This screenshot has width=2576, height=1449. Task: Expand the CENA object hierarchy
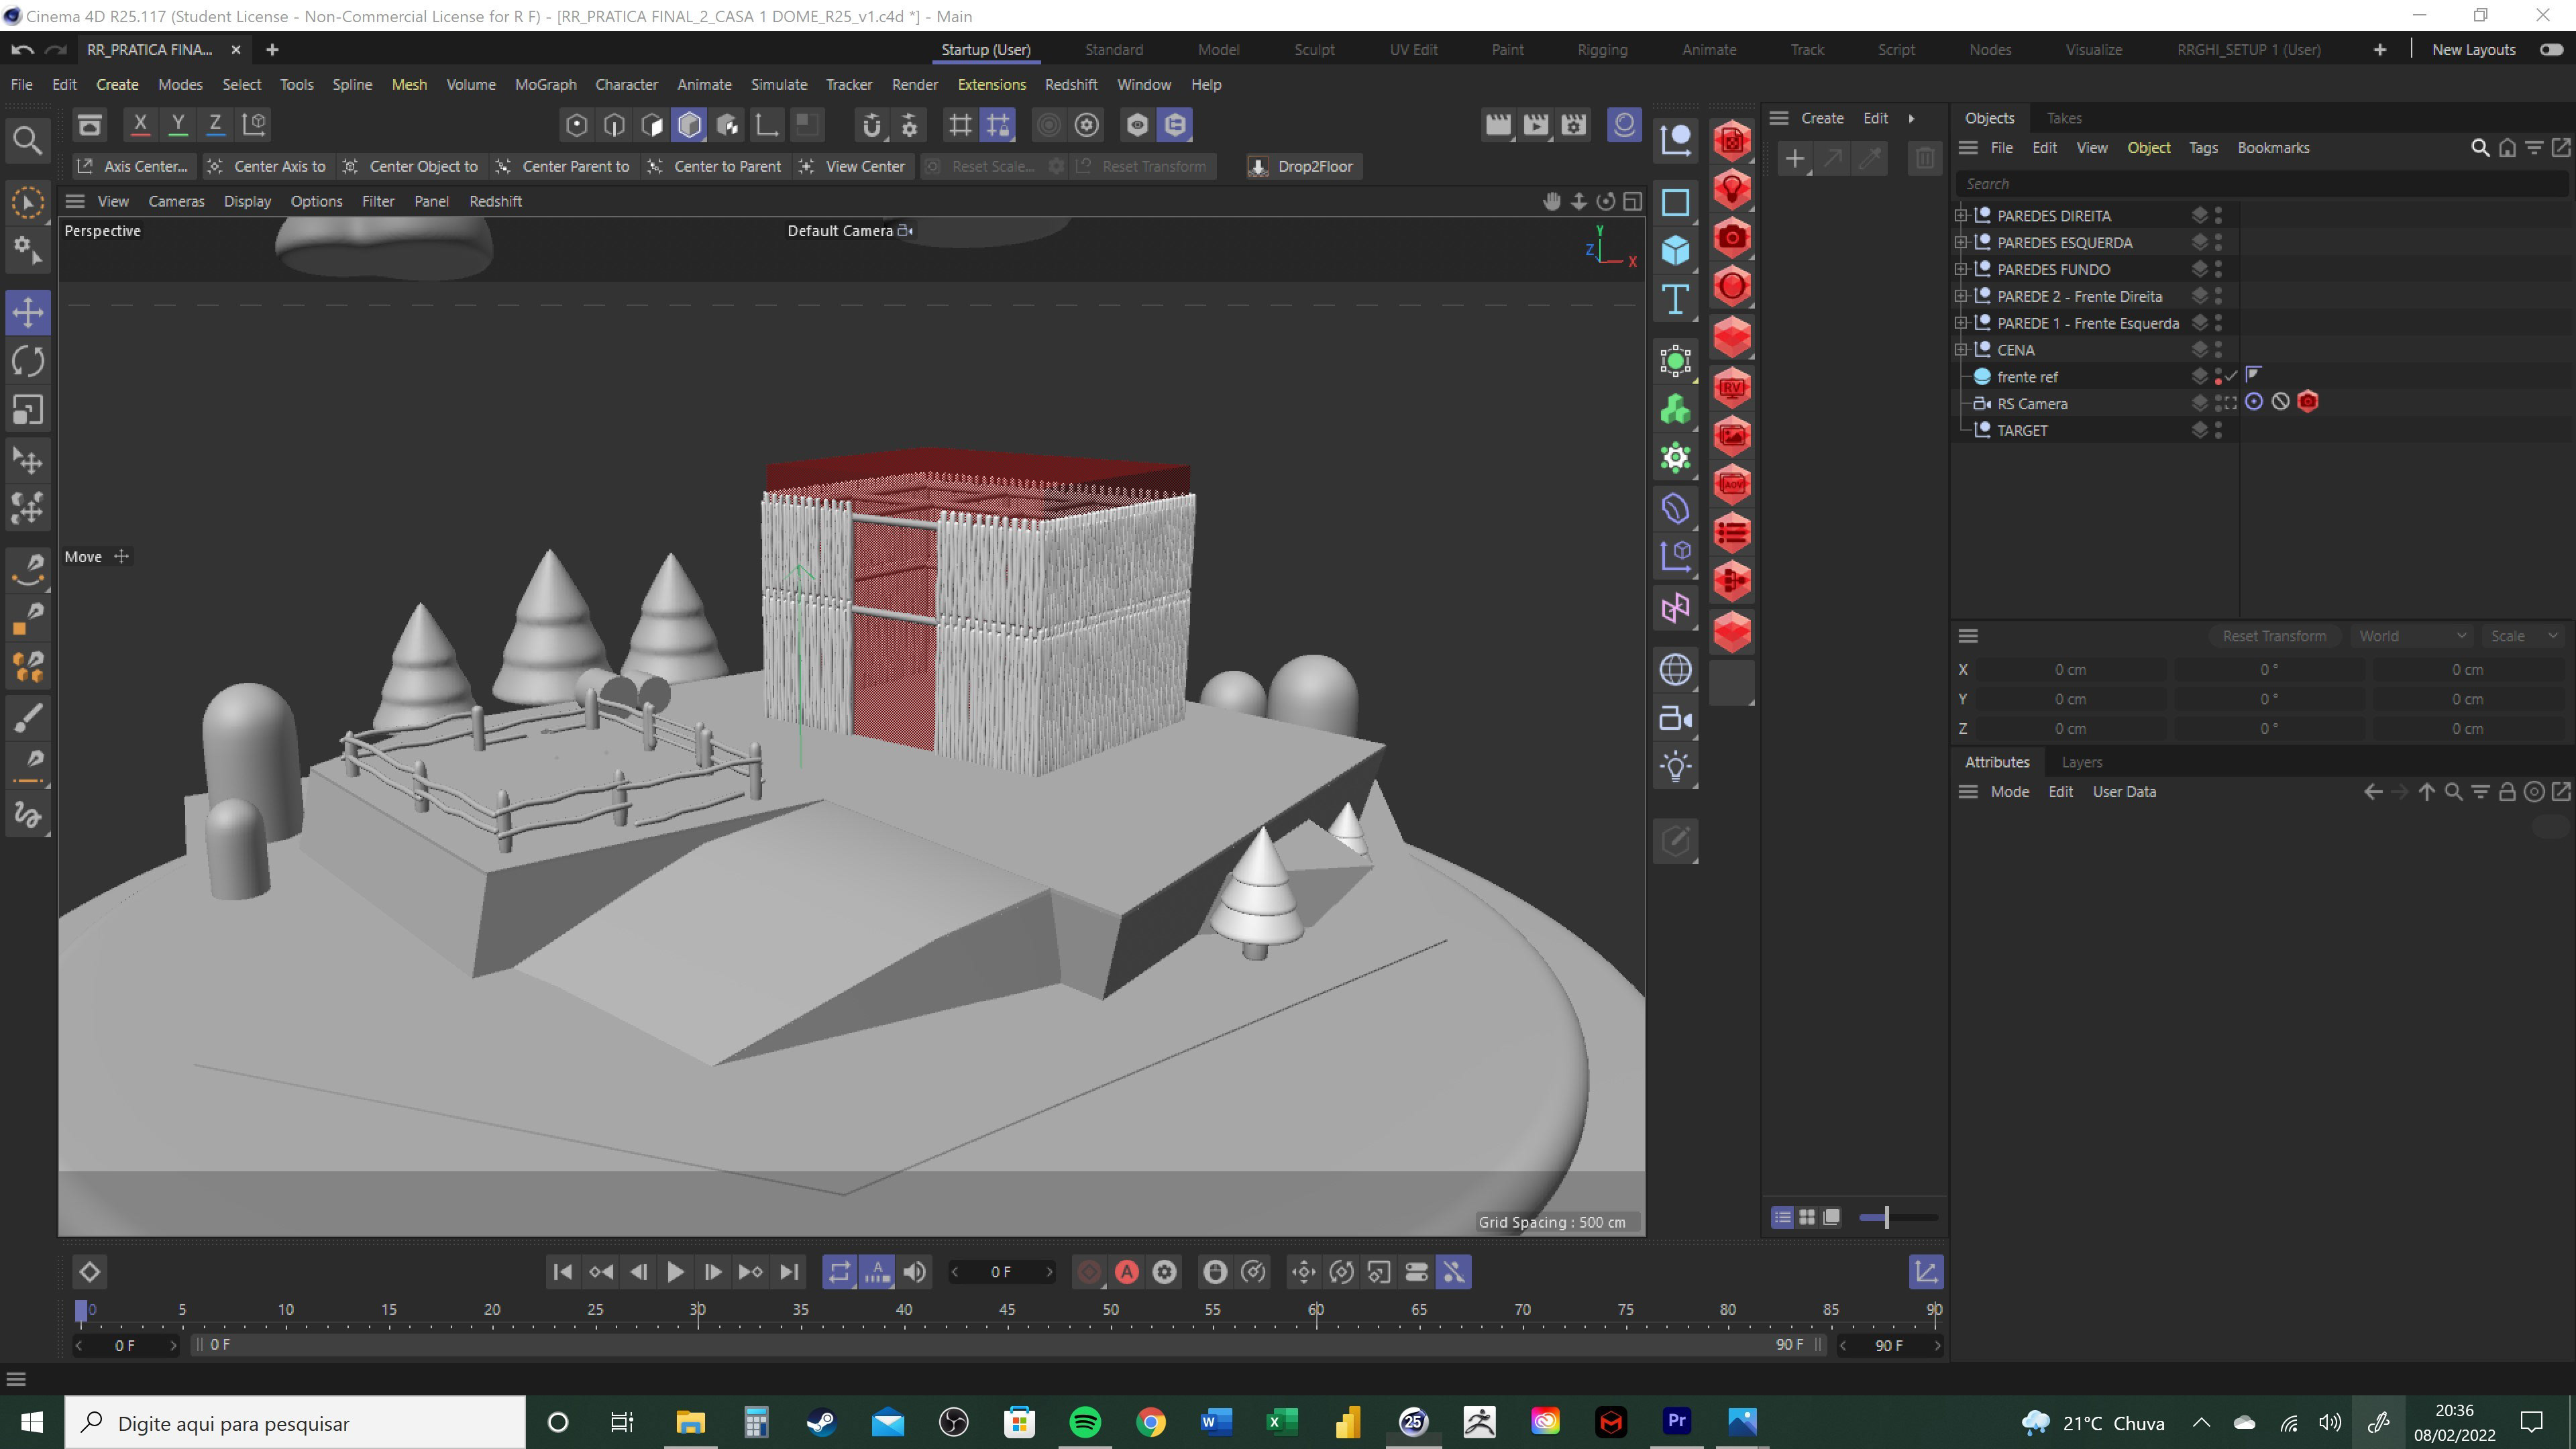pos(1961,350)
